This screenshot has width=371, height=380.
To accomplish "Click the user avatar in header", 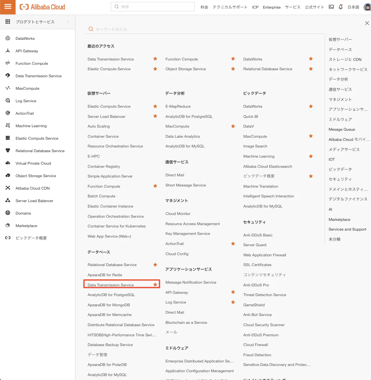I will (367, 7).
